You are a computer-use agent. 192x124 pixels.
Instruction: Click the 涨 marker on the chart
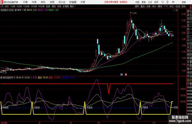click(x=126, y=74)
